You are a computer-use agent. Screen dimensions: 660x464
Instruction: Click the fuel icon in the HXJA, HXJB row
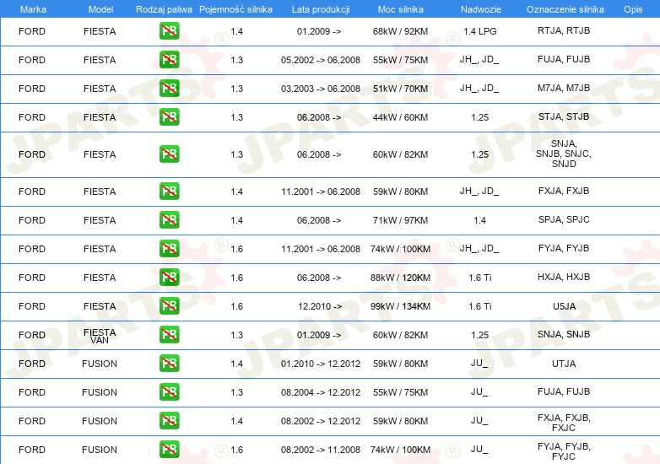tap(169, 278)
